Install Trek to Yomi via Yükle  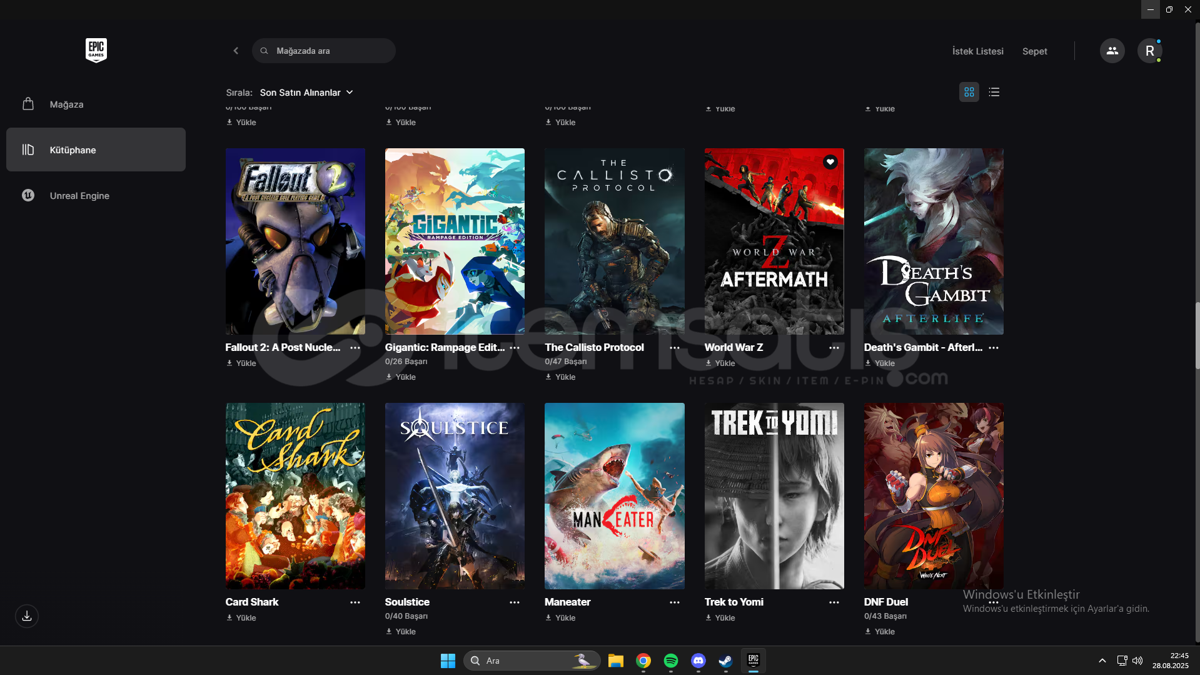coord(720,618)
